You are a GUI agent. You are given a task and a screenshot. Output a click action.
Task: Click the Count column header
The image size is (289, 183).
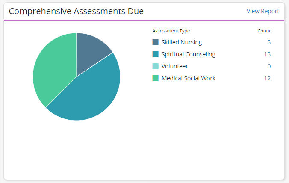coord(264,31)
